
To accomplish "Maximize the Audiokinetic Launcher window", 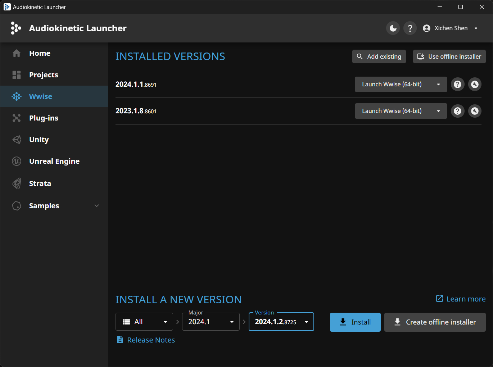I will pos(461,7).
